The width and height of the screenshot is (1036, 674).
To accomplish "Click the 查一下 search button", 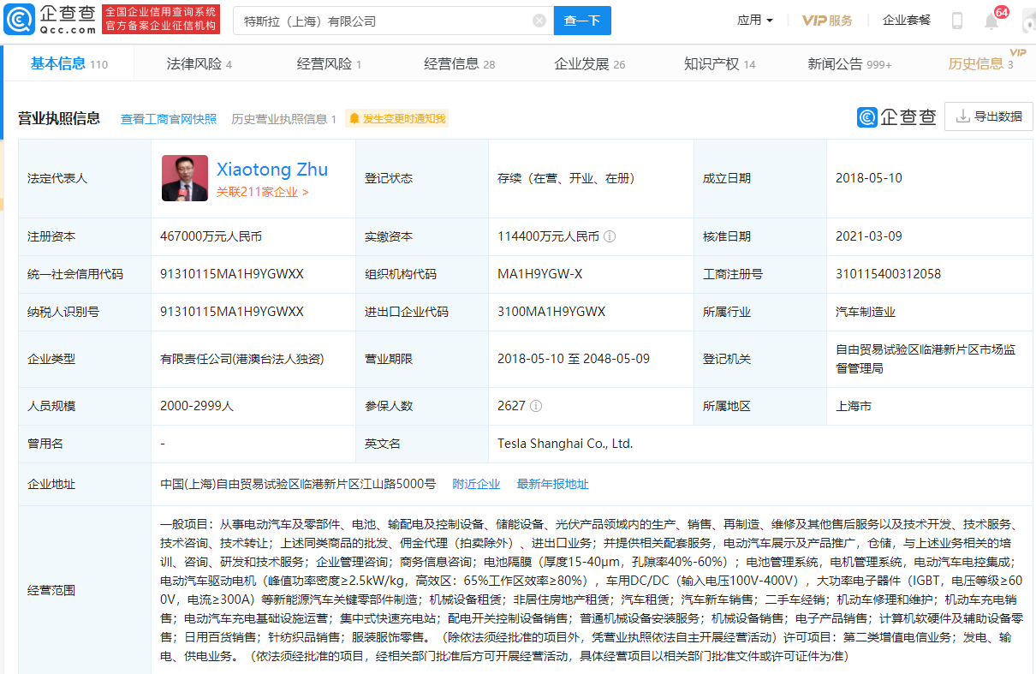I will (x=582, y=21).
